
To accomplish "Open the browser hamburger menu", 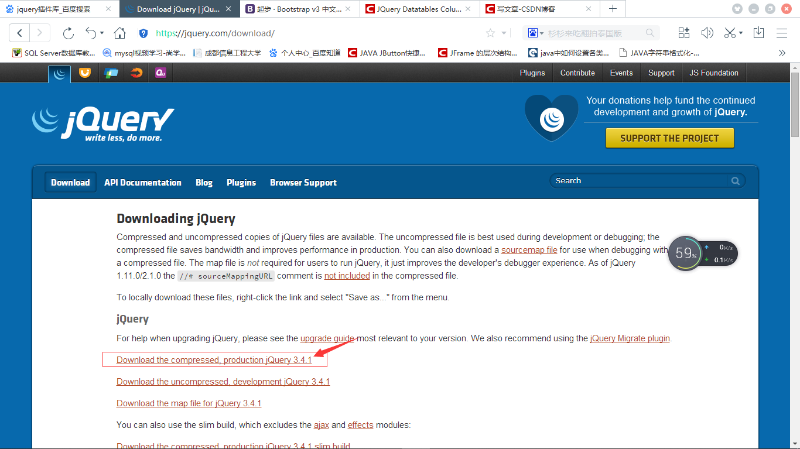I will point(782,33).
